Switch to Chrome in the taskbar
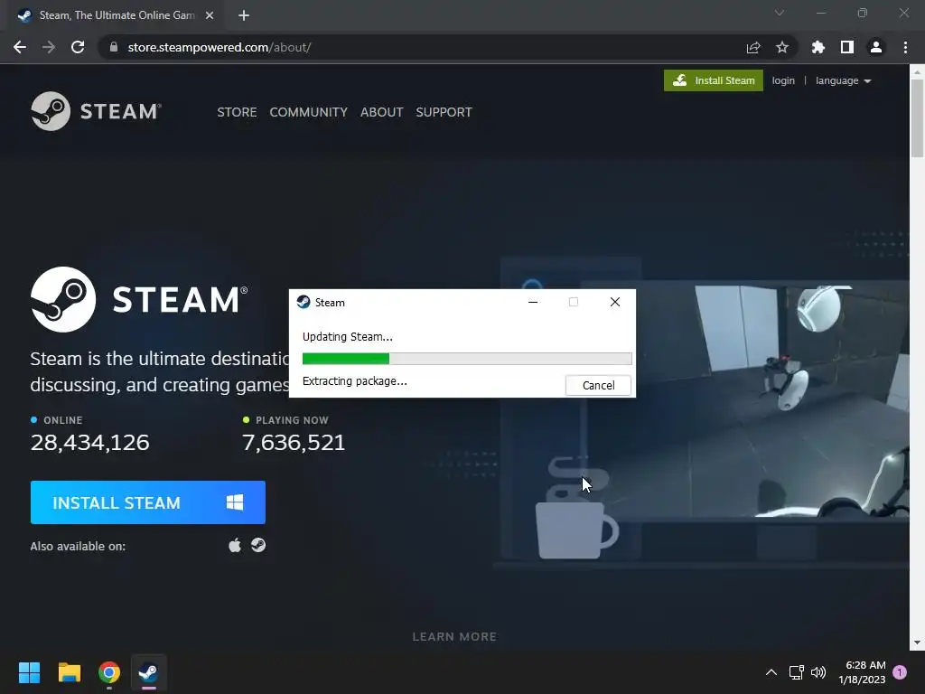Image resolution: width=925 pixels, height=694 pixels. click(x=109, y=672)
